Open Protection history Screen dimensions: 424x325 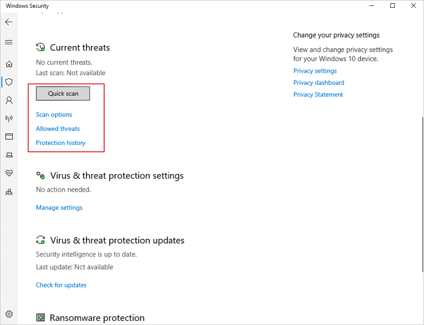pyautogui.click(x=61, y=143)
